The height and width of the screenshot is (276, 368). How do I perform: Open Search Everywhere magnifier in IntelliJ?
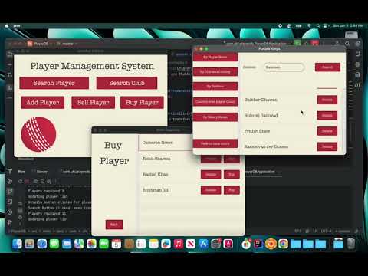click(x=347, y=44)
